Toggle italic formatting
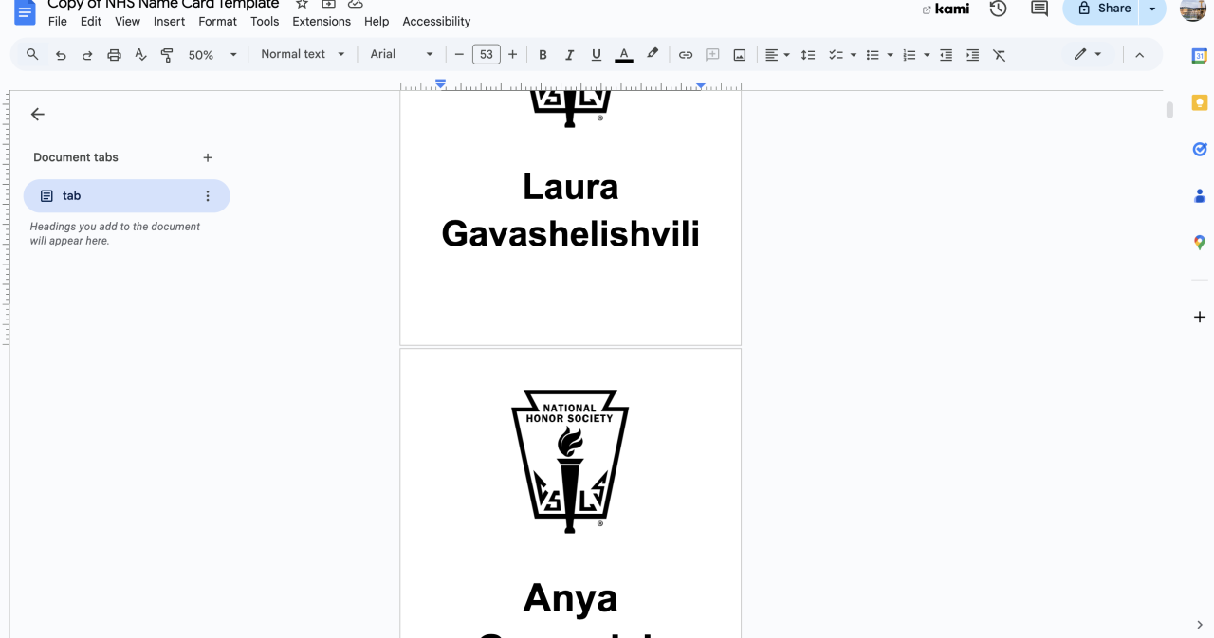Image resolution: width=1214 pixels, height=638 pixels. [569, 55]
